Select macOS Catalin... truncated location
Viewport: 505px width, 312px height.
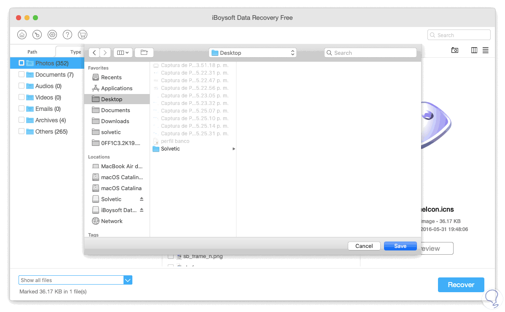point(117,177)
